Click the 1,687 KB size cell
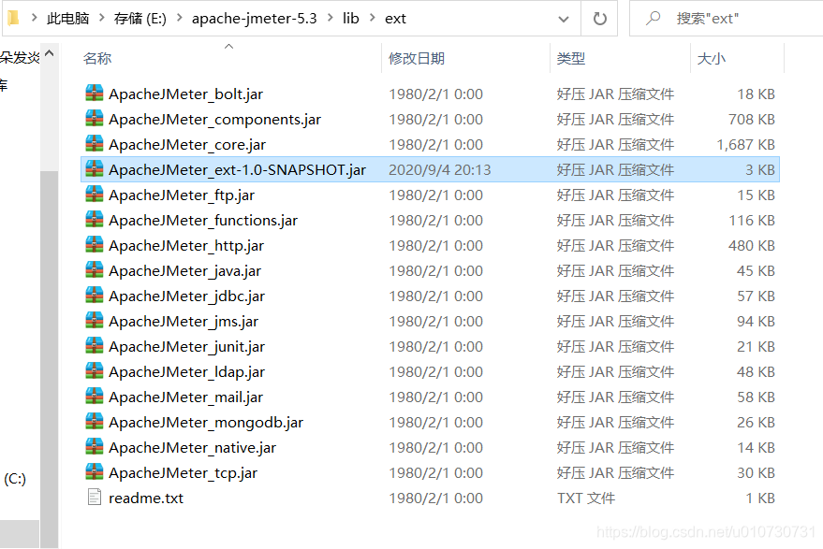The width and height of the screenshot is (823, 549). tap(746, 144)
